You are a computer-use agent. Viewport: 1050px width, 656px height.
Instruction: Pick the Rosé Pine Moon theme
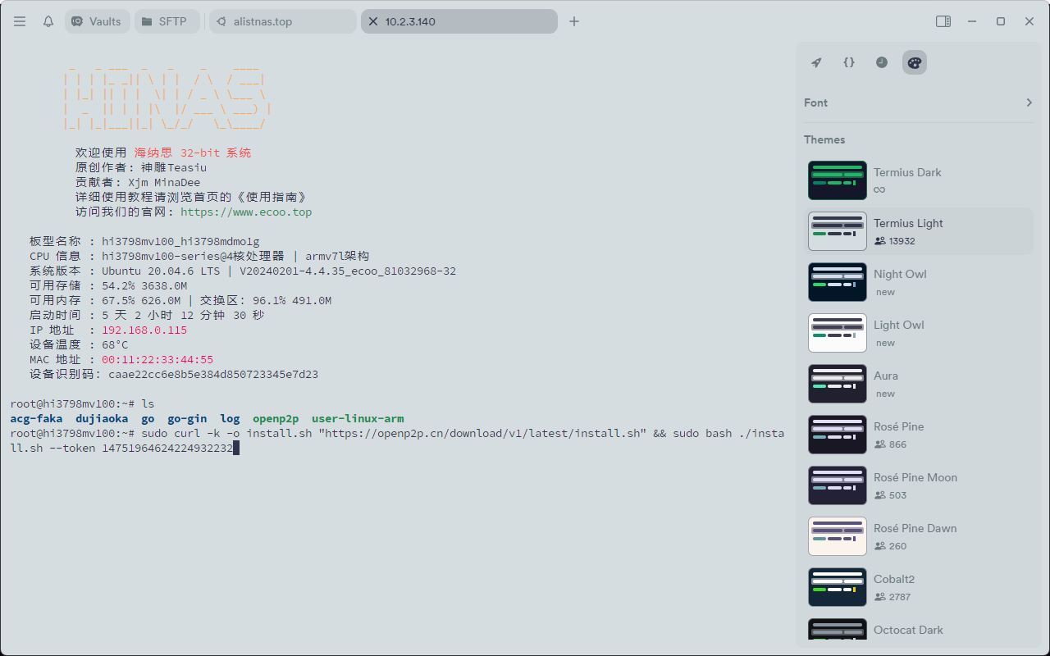(919, 485)
